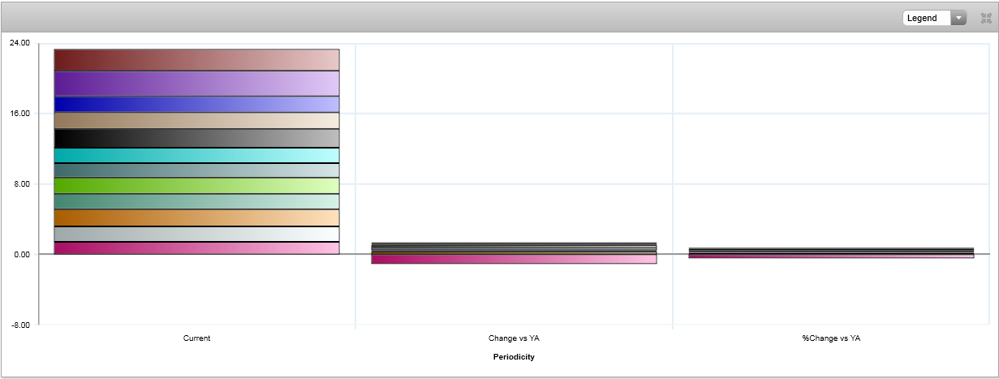Viewport: 999px width, 379px height.
Task: Choose the cyan segment in Current bar
Action: pyautogui.click(x=196, y=155)
